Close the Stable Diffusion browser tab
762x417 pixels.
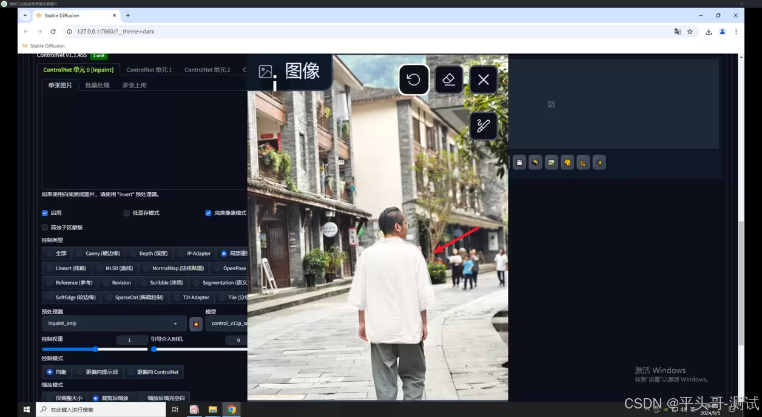click(114, 15)
